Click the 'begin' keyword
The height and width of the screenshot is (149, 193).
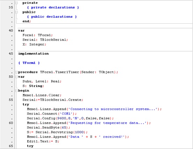(23, 91)
